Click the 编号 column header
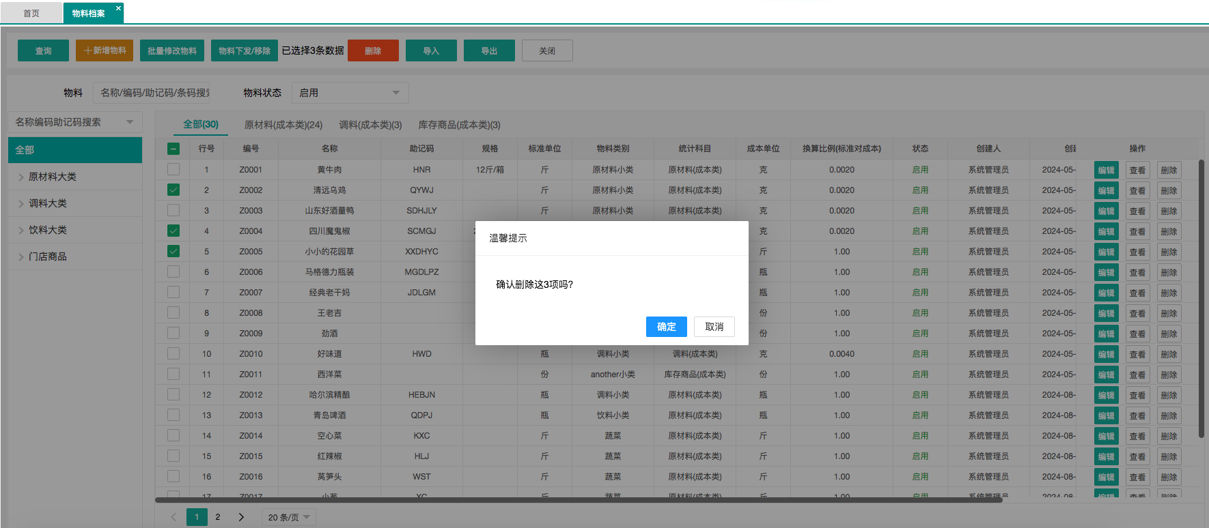 pyautogui.click(x=251, y=149)
